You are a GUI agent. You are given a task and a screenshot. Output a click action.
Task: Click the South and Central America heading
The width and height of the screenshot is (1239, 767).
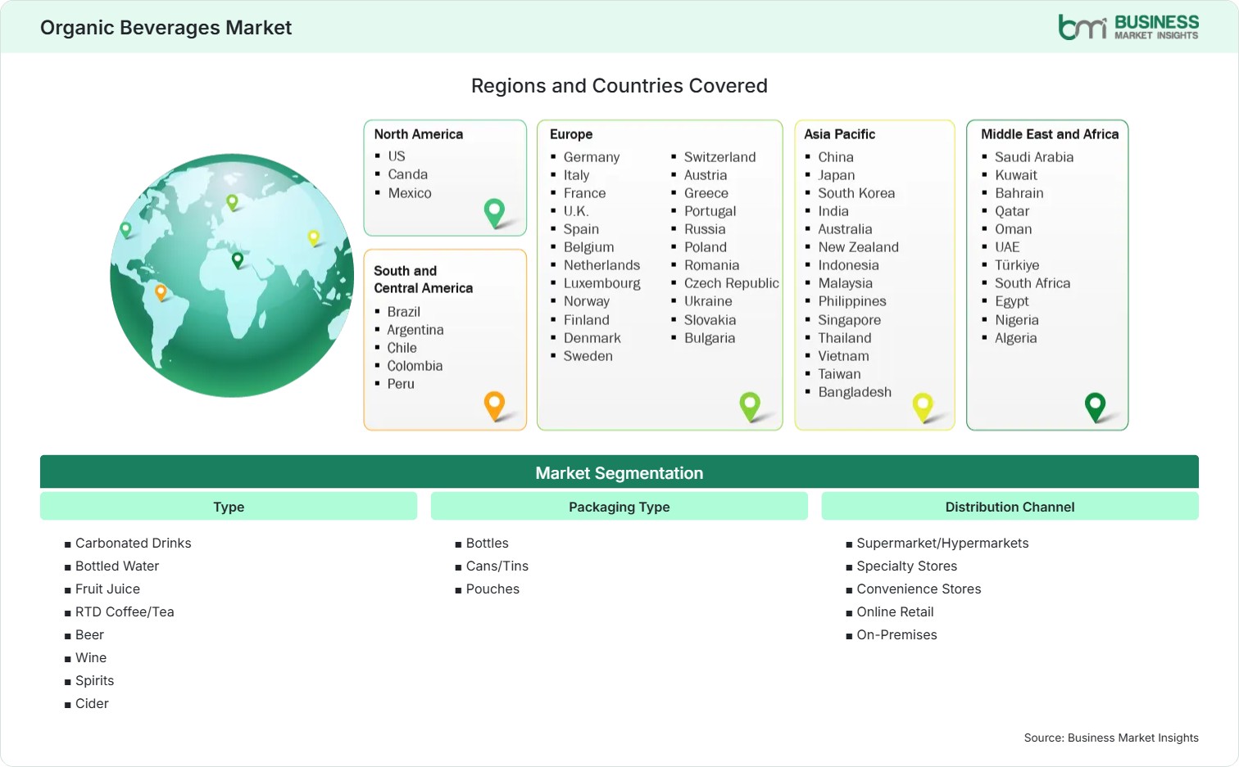click(x=424, y=279)
